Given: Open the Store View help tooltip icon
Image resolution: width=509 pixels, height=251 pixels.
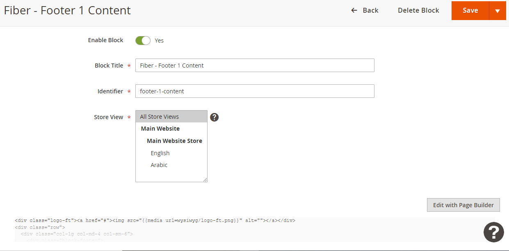Looking at the screenshot, I should [x=214, y=117].
